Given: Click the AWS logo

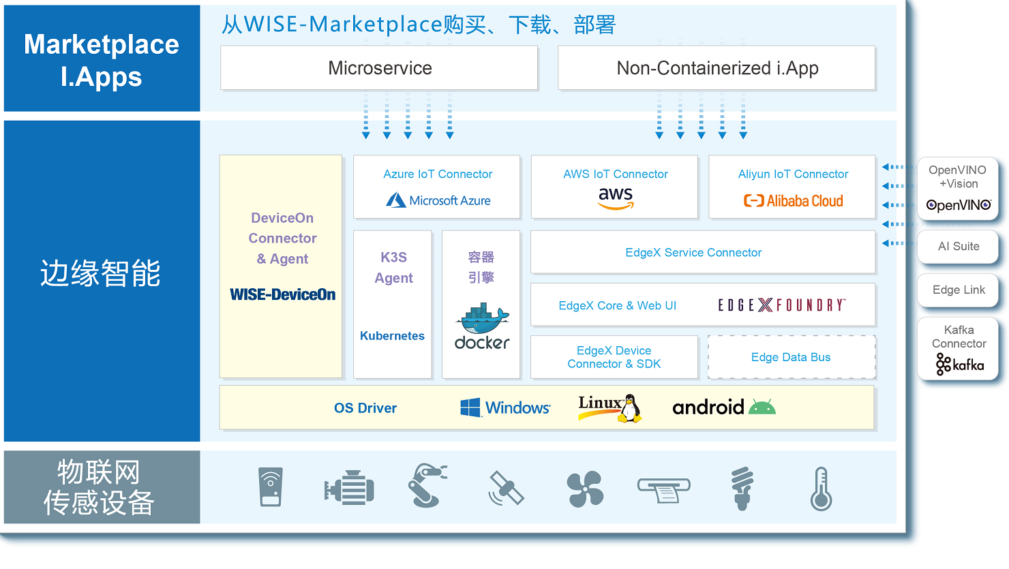Looking at the screenshot, I should coord(616,198).
